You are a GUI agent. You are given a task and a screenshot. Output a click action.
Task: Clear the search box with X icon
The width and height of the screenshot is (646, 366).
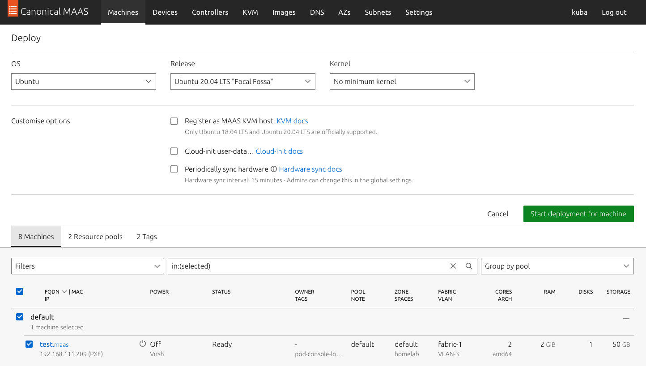pos(453,266)
